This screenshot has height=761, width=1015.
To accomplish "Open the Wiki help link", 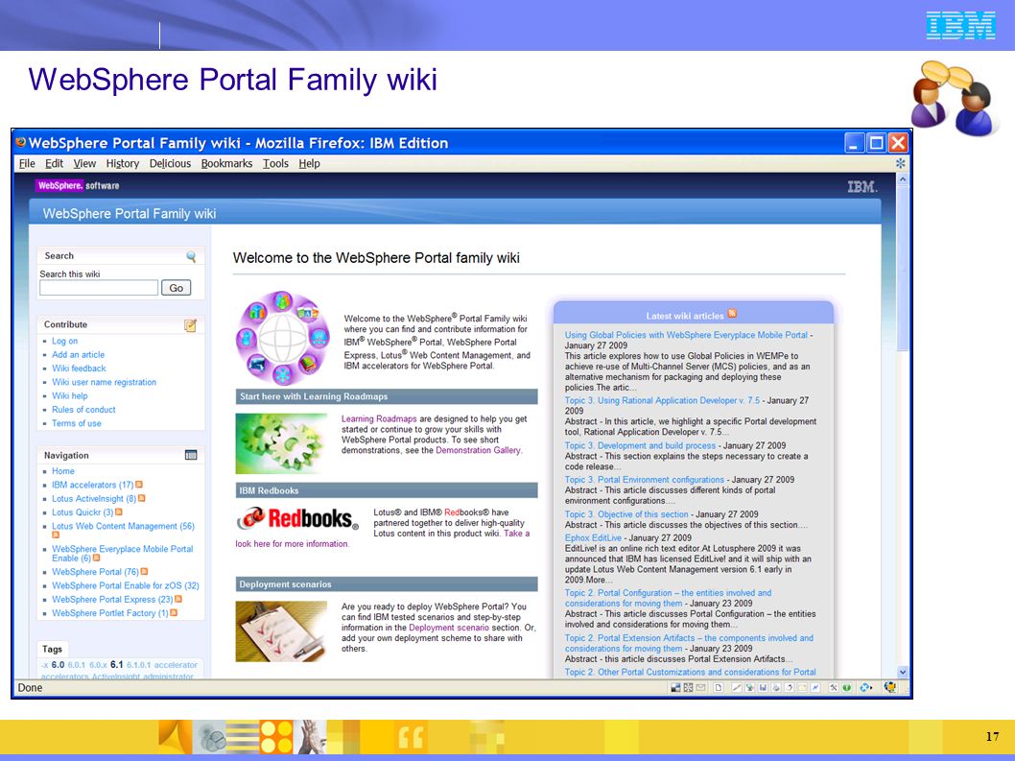I will pos(70,395).
